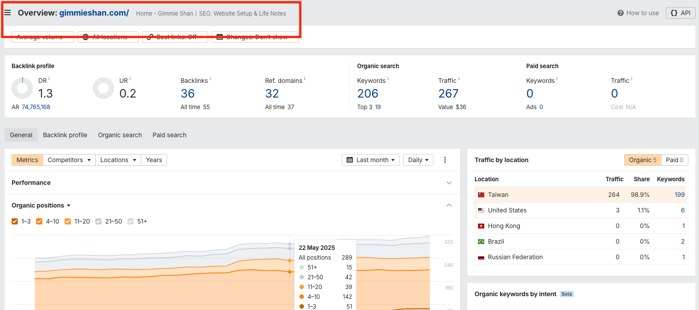Screen dimensions: 699x310
Task: Switch to the Paid search tab
Action: tap(169, 135)
